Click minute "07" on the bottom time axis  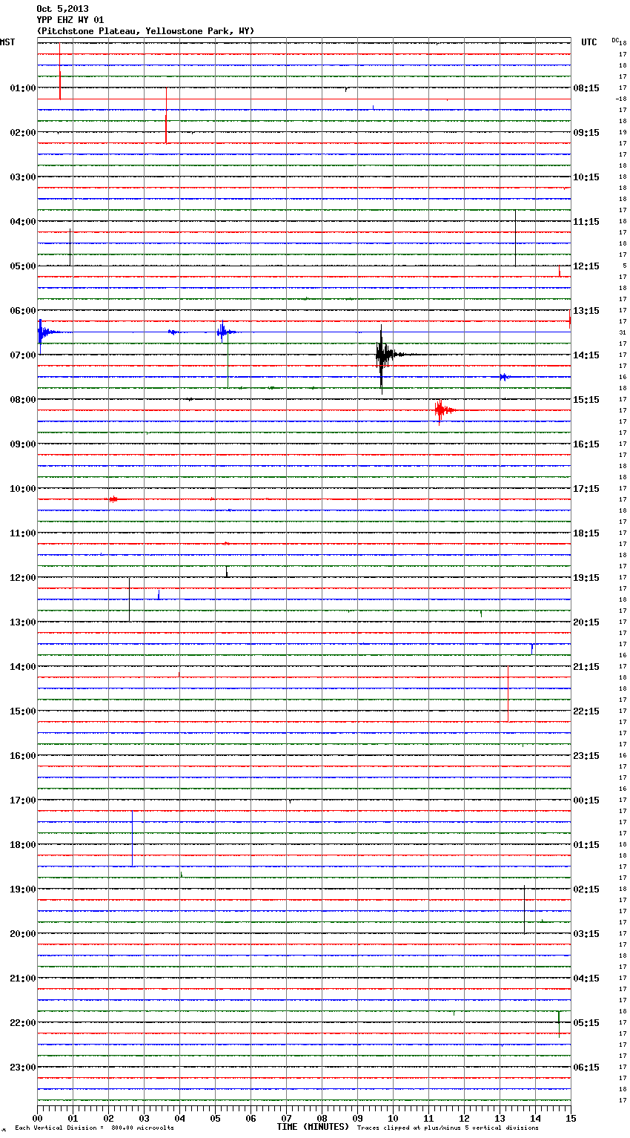(286, 1118)
